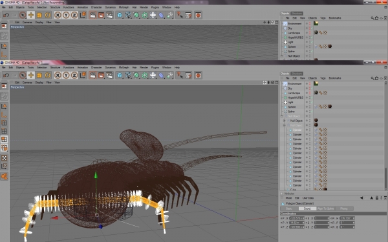Add a Cube primitive from front window toolbar
The width and height of the screenshot is (388, 242).
(x=120, y=76)
